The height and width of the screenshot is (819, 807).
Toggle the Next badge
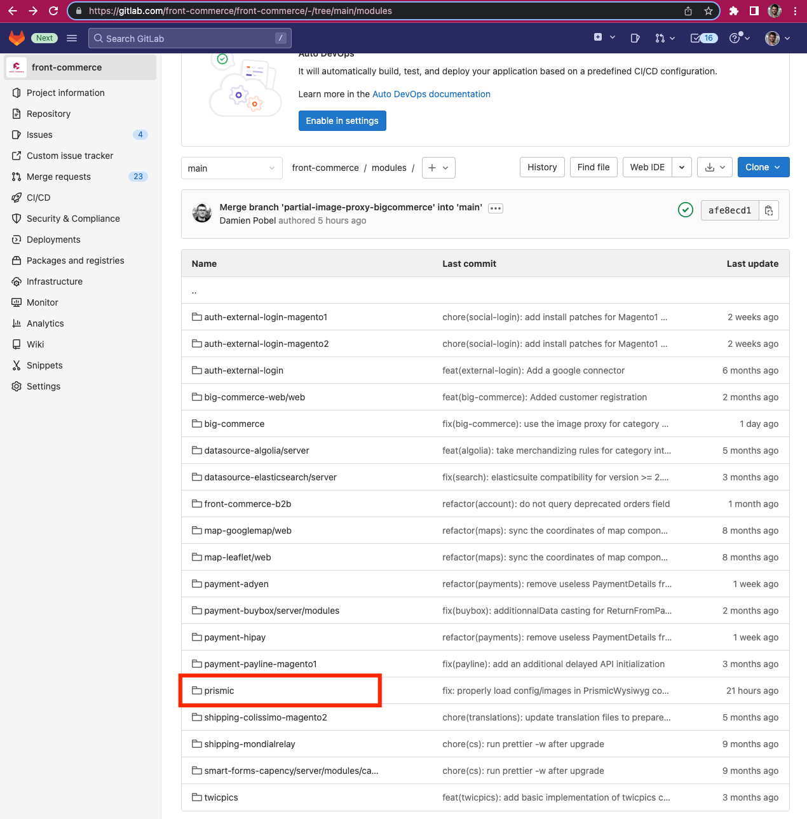[44, 38]
